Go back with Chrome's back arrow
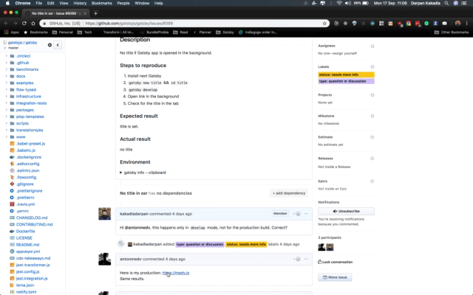Image resolution: width=473 pixels, height=295 pixels. point(7,23)
